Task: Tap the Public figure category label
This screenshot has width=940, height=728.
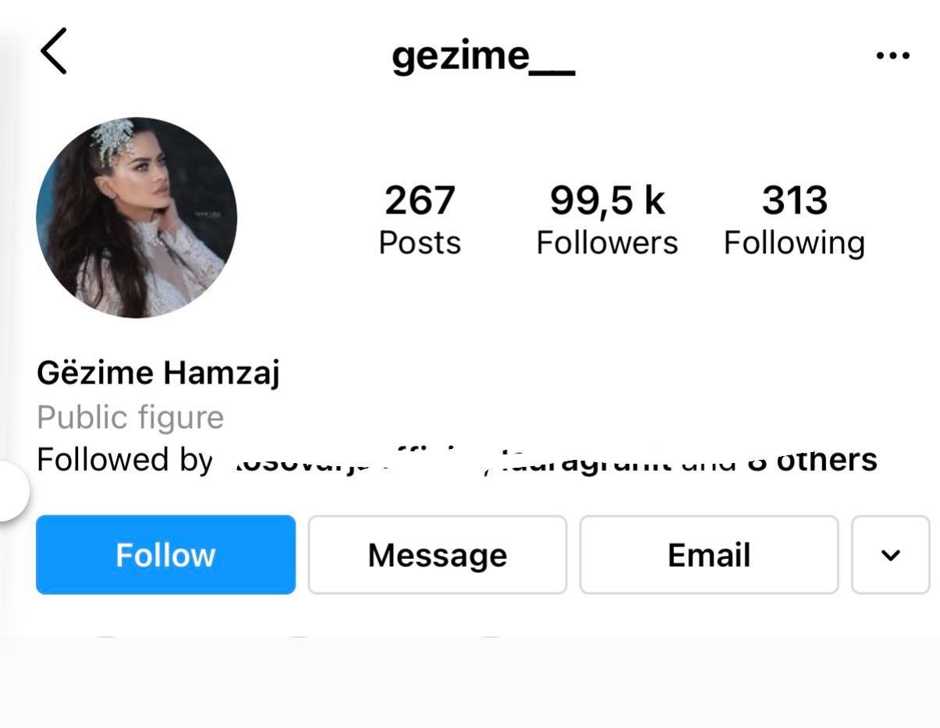Action: click(130, 418)
